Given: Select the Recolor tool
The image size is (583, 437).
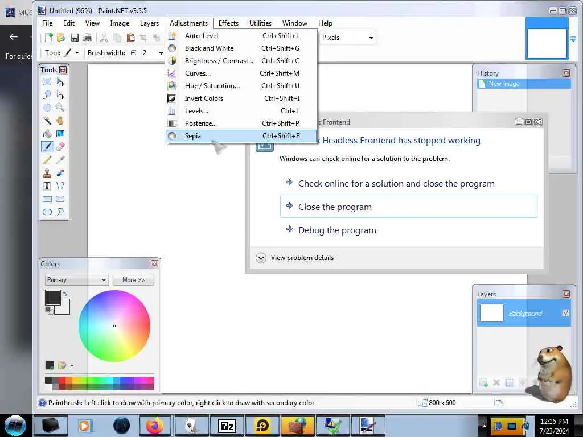Looking at the screenshot, I should tap(60, 173).
